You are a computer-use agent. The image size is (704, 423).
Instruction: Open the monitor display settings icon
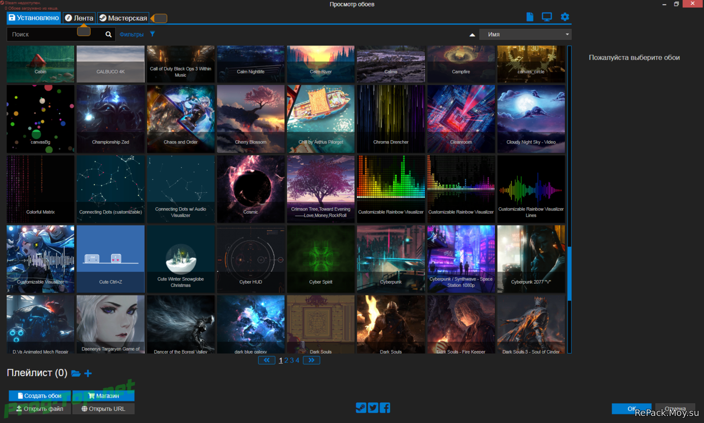pos(547,17)
